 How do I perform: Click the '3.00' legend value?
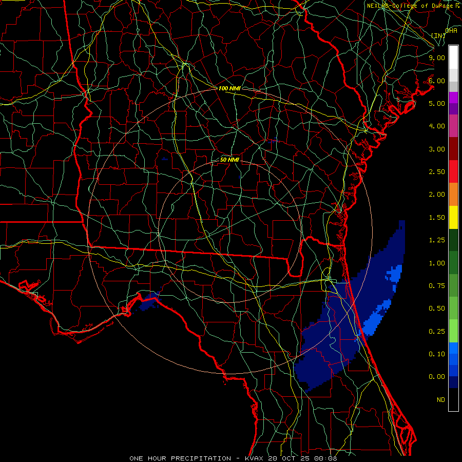coord(437,149)
